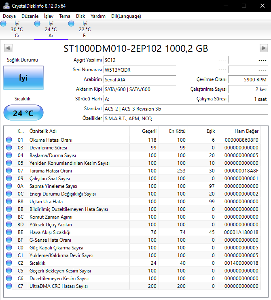The width and height of the screenshot is (271, 300).
Task: Click status orb of Uçtan Uca Hata row
Action: 9,201
